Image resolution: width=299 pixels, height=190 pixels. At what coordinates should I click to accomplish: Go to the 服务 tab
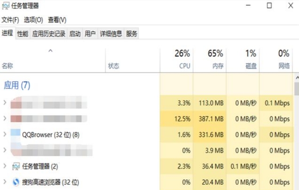click(x=131, y=34)
